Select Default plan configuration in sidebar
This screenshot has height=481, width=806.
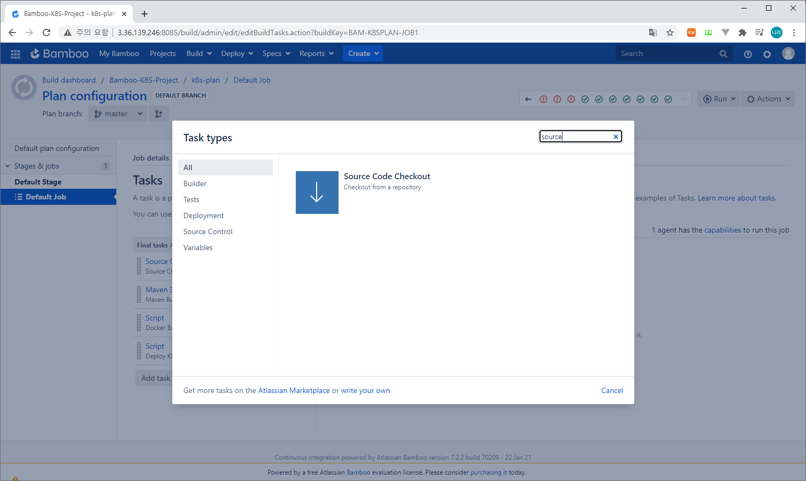point(57,148)
